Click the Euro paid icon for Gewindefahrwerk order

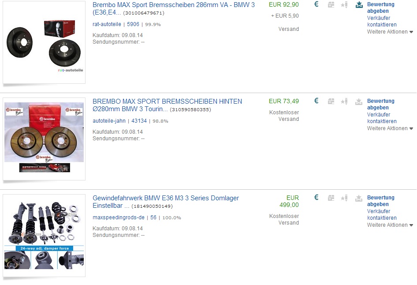pyautogui.click(x=316, y=198)
